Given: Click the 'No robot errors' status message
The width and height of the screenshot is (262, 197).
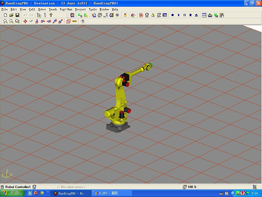Looking at the screenshot, I should pos(72,187).
